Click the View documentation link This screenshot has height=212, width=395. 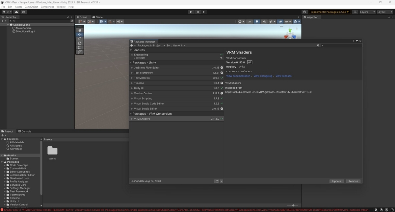238,76
